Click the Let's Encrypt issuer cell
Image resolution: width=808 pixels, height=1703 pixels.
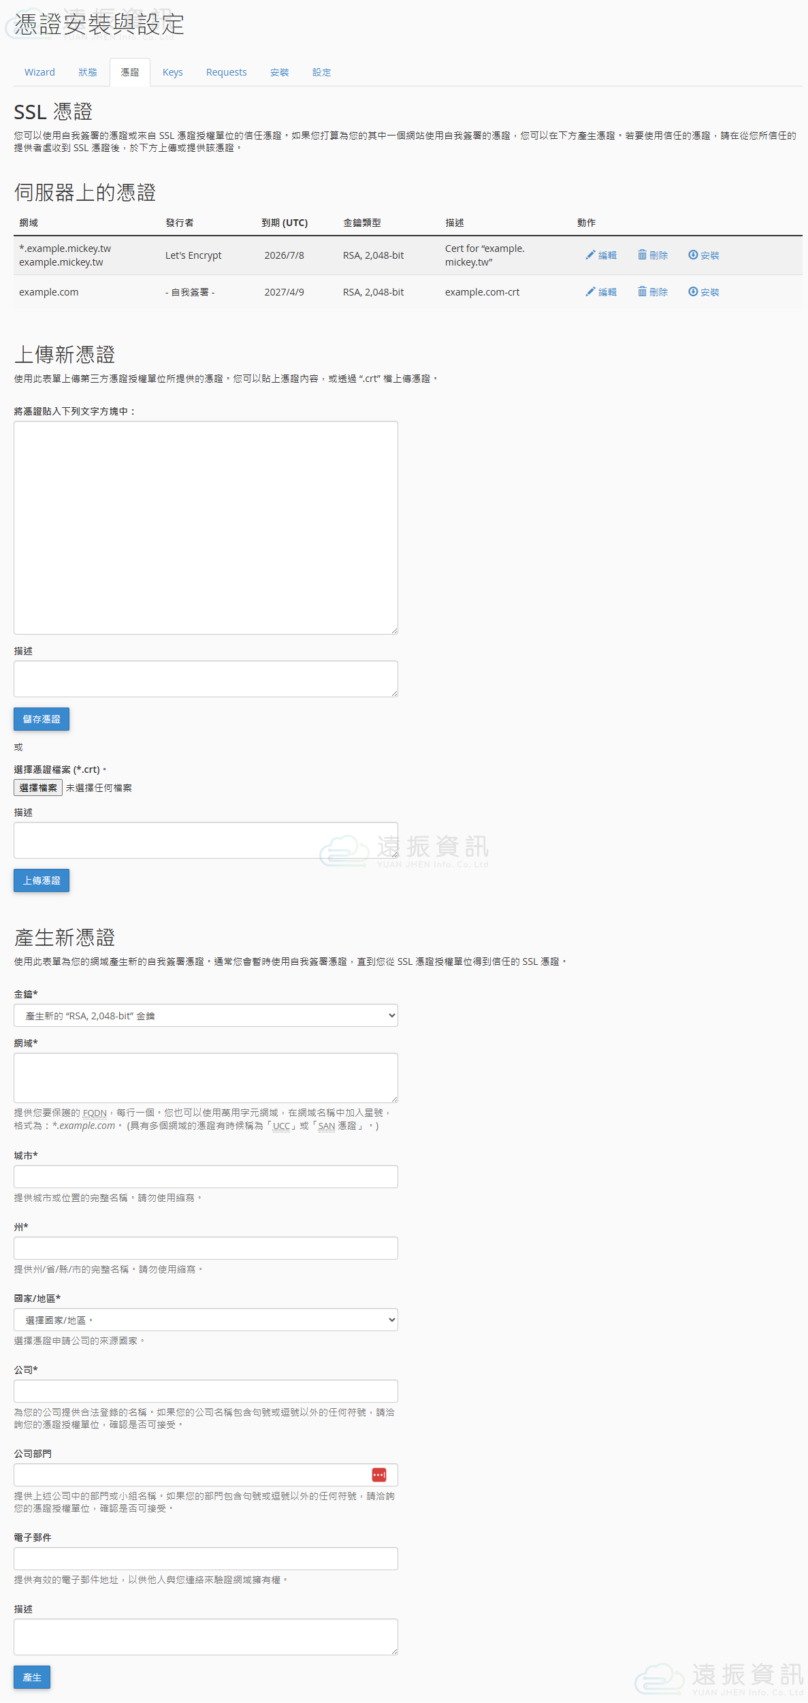pyautogui.click(x=193, y=255)
